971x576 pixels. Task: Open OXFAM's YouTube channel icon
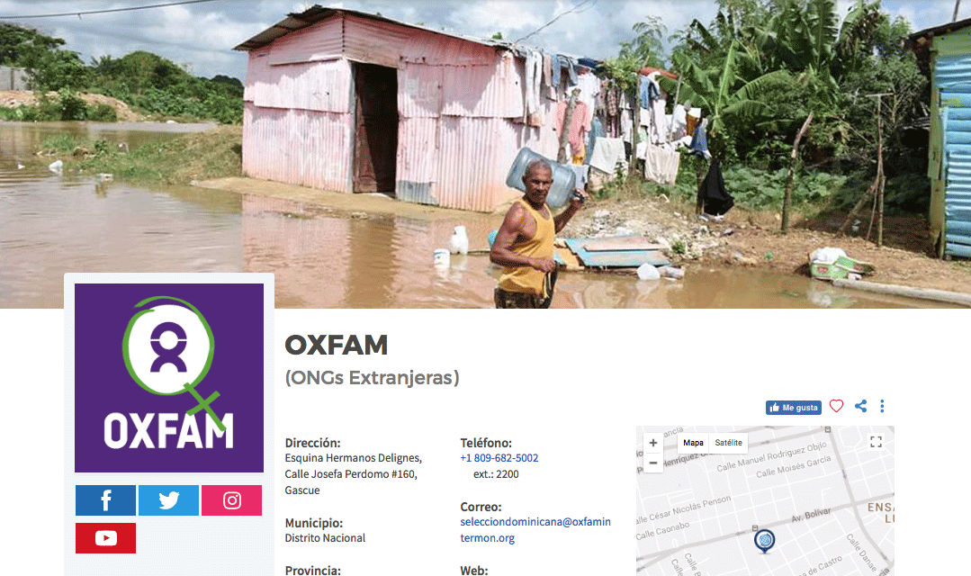105,538
